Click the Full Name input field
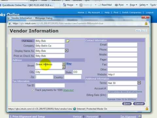Screen dimensions: 157x118 (50, 41)
